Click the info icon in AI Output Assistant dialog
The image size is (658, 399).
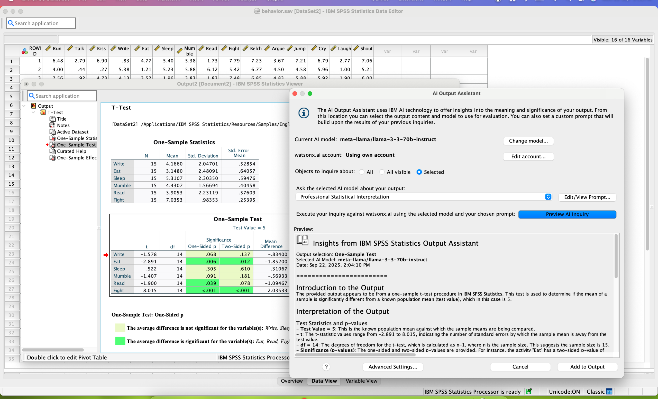[x=304, y=113]
